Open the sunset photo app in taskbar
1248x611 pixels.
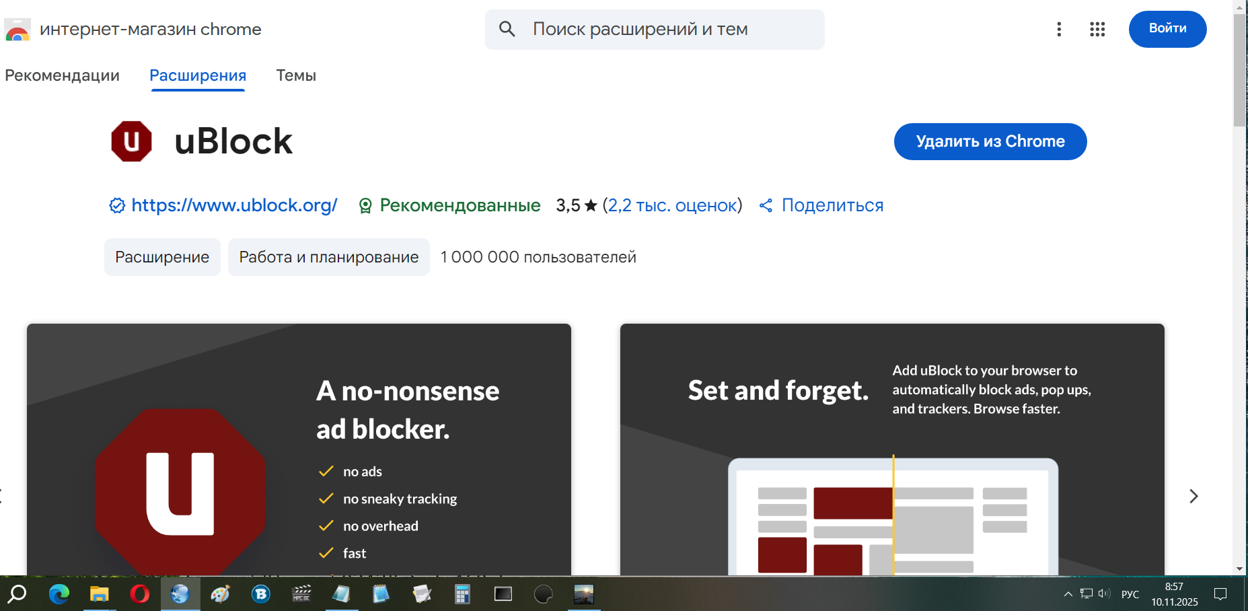pos(584,594)
